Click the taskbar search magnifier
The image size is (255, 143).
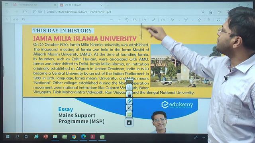point(17,137)
